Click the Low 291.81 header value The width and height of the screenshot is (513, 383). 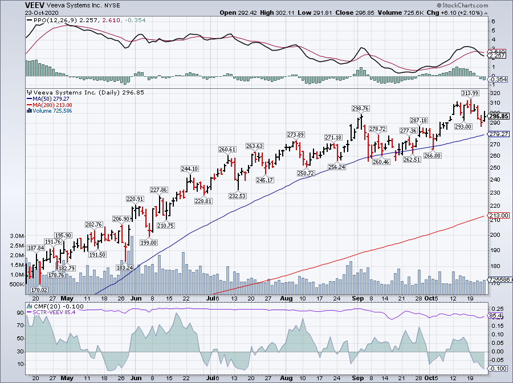(315, 13)
